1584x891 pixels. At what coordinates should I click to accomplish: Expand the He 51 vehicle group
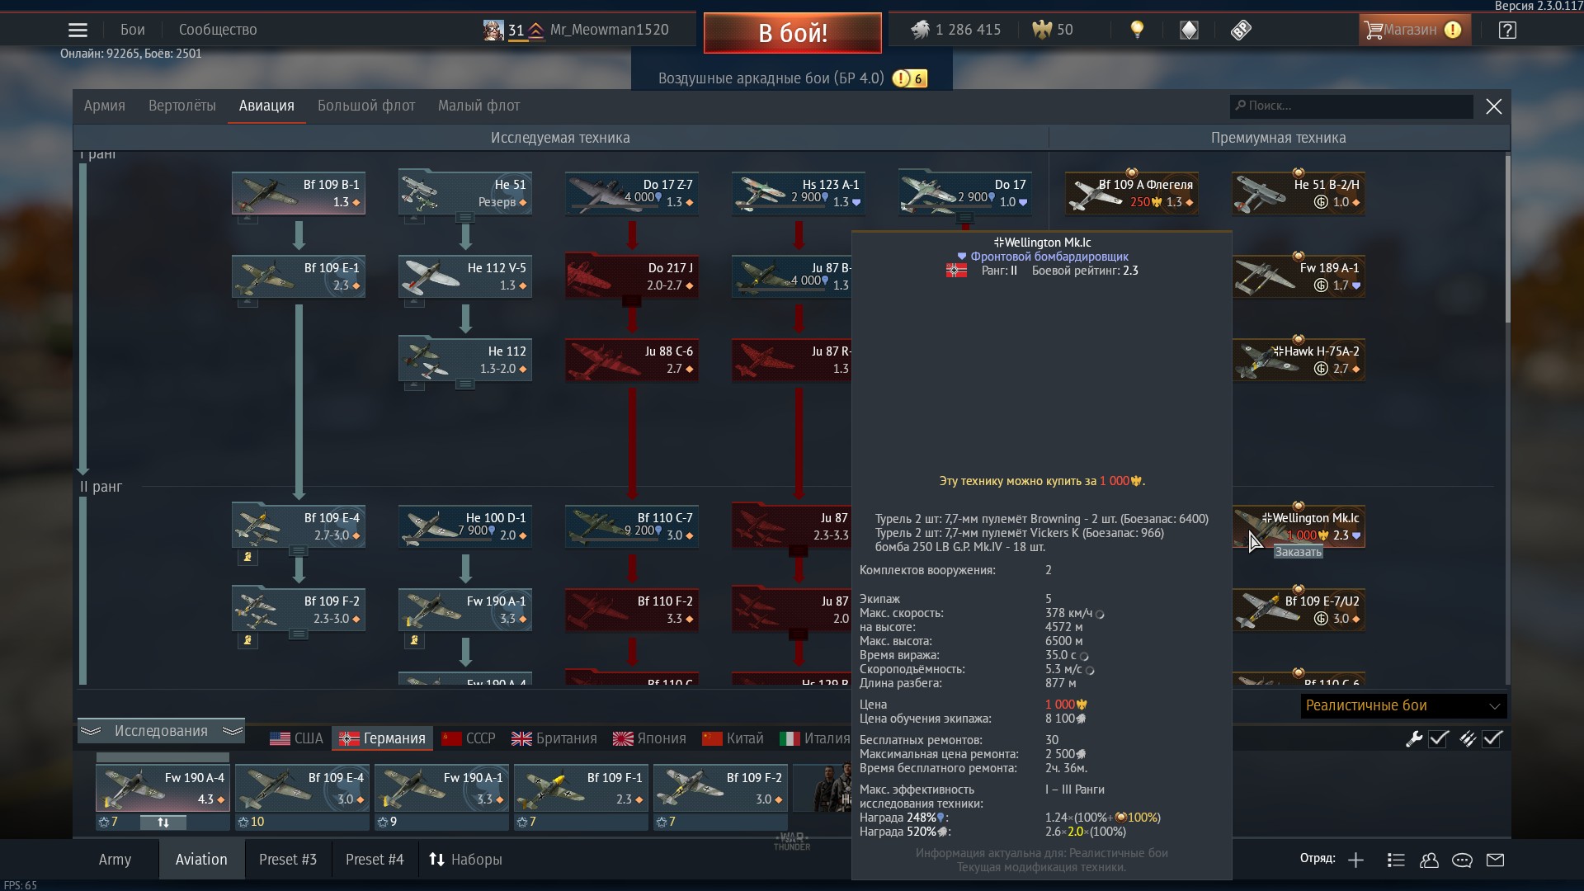coord(465,219)
